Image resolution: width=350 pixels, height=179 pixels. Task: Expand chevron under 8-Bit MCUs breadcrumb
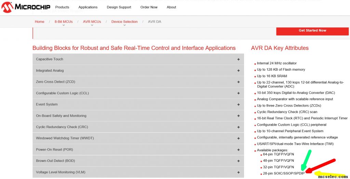tap(64, 25)
